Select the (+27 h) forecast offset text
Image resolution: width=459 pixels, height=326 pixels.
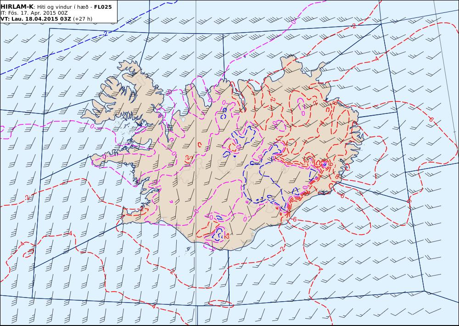(83, 19)
